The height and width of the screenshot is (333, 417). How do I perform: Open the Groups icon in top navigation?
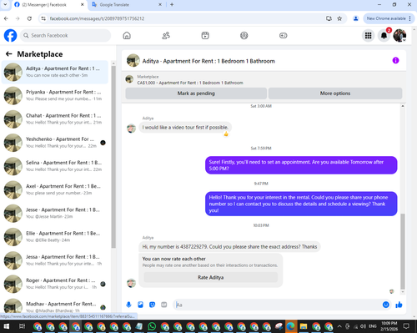244,35
